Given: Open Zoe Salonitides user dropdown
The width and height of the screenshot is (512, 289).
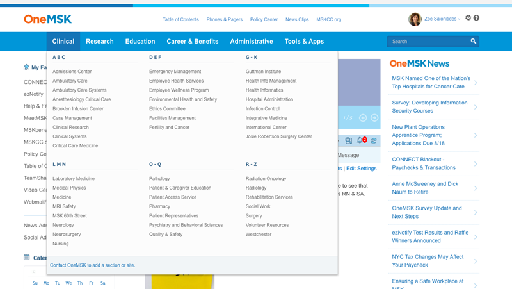Looking at the screenshot, I should pyautogui.click(x=442, y=19).
